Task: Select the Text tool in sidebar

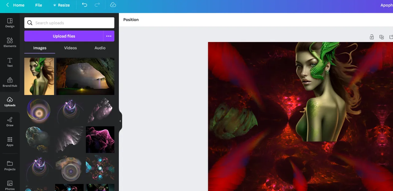Action: (10, 62)
